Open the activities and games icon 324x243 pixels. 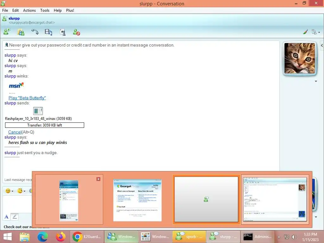63,32
